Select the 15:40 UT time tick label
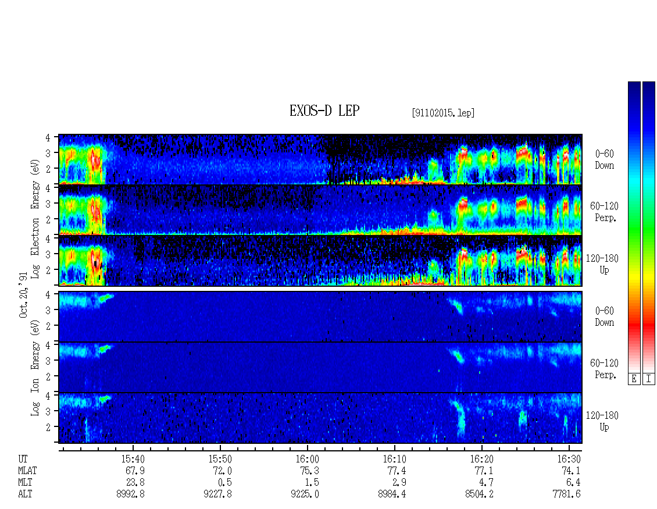Image resolution: width=657 pixels, height=509 pixels. click(133, 459)
